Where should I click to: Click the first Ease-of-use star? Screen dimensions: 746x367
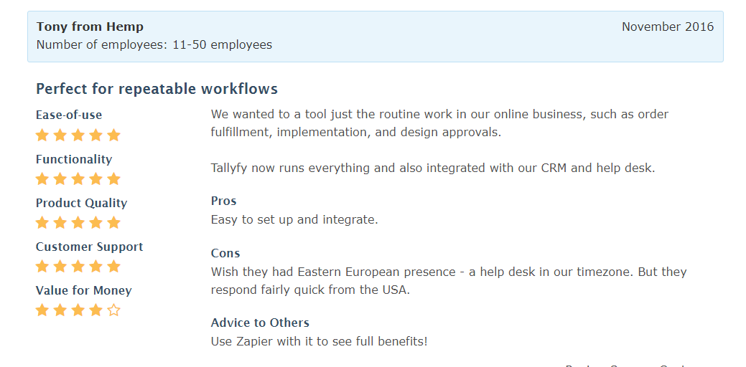coord(42,135)
